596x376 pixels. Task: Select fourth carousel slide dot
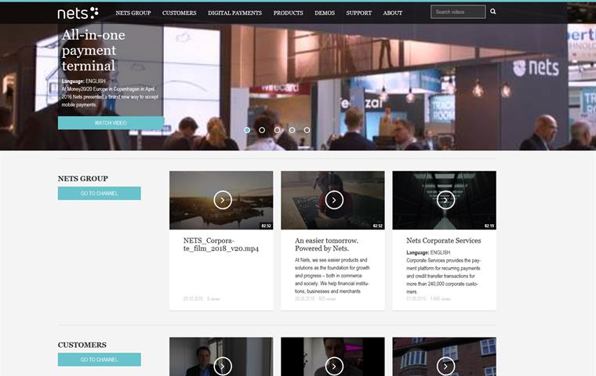[292, 130]
